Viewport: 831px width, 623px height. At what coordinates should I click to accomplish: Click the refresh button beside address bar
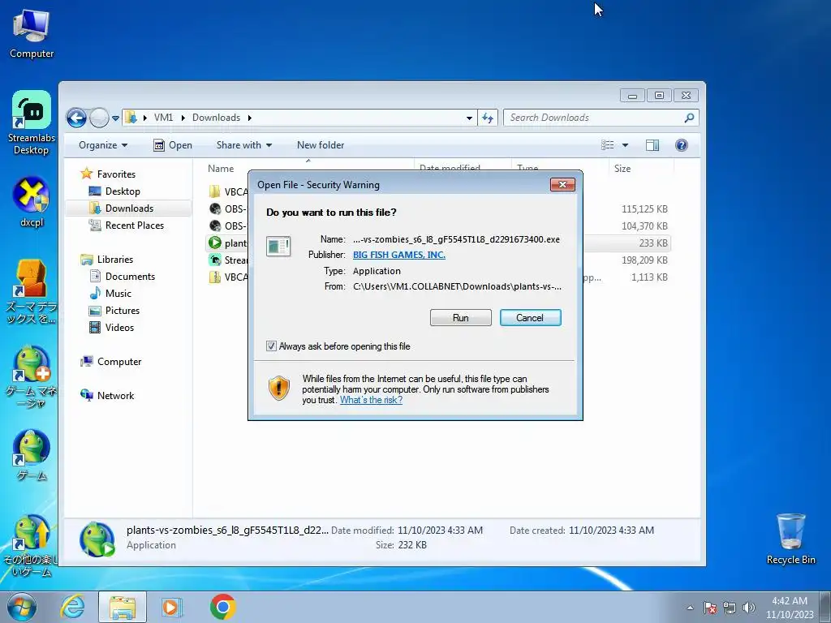[x=488, y=118]
